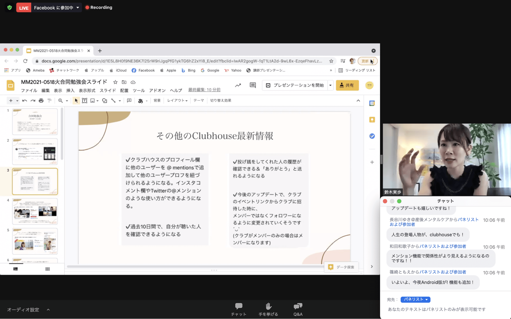This screenshot has width=511, height=319.
Task: Switch to grid view icon
Action: [48, 269]
